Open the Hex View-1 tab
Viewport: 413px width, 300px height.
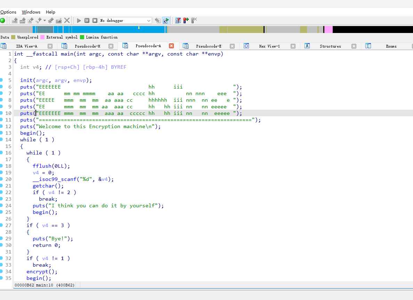(x=269, y=46)
